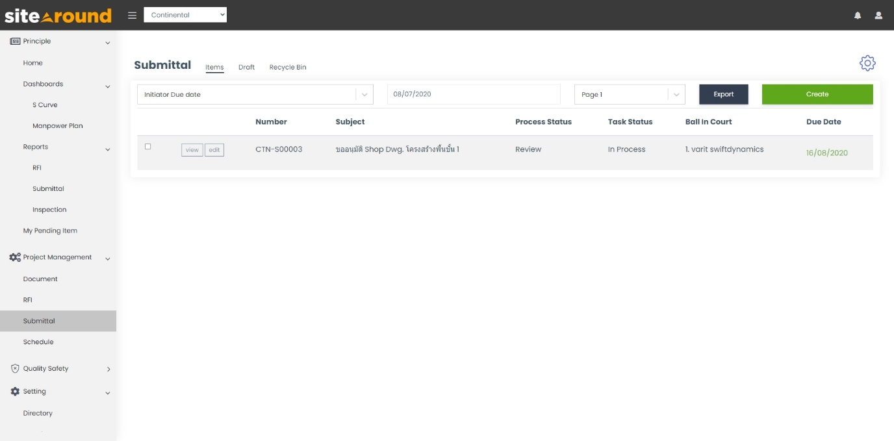Open the Continental project selector
894x441 pixels.
tap(185, 14)
